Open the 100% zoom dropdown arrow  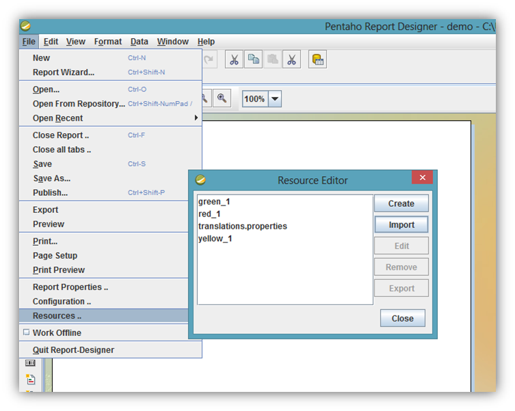click(274, 99)
